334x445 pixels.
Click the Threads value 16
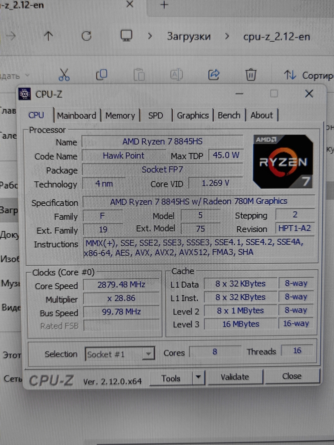pos(297,351)
